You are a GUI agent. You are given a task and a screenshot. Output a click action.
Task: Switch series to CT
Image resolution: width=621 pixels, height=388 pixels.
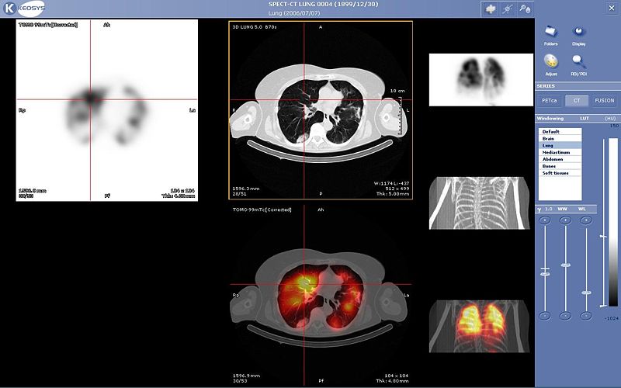(577, 101)
